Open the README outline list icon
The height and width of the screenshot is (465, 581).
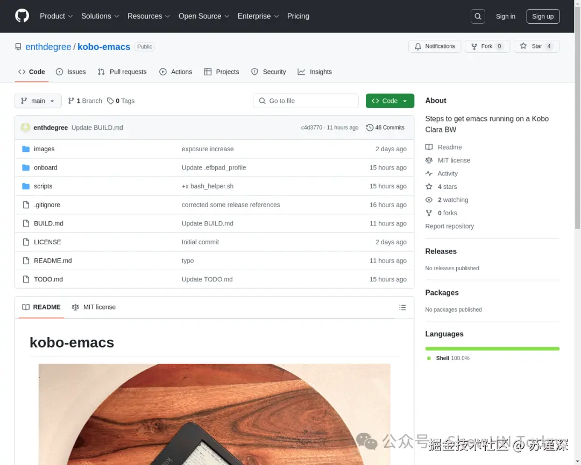[402, 307]
